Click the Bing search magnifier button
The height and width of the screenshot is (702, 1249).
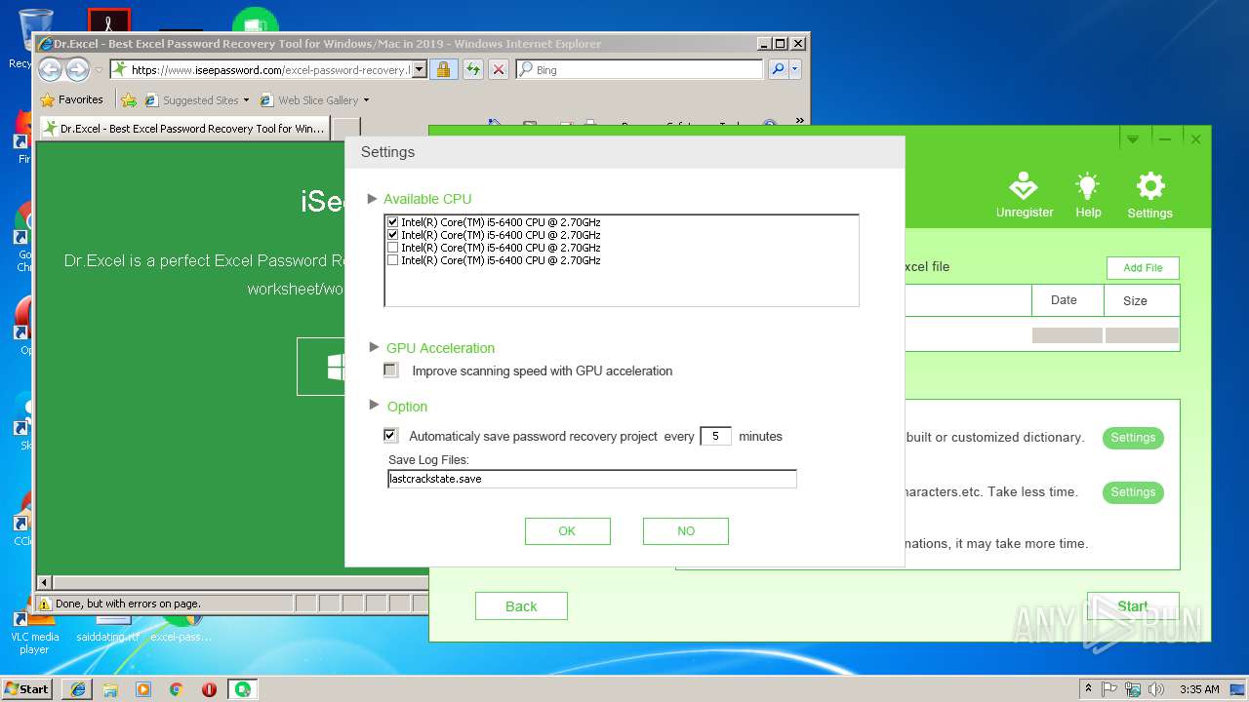coord(778,69)
